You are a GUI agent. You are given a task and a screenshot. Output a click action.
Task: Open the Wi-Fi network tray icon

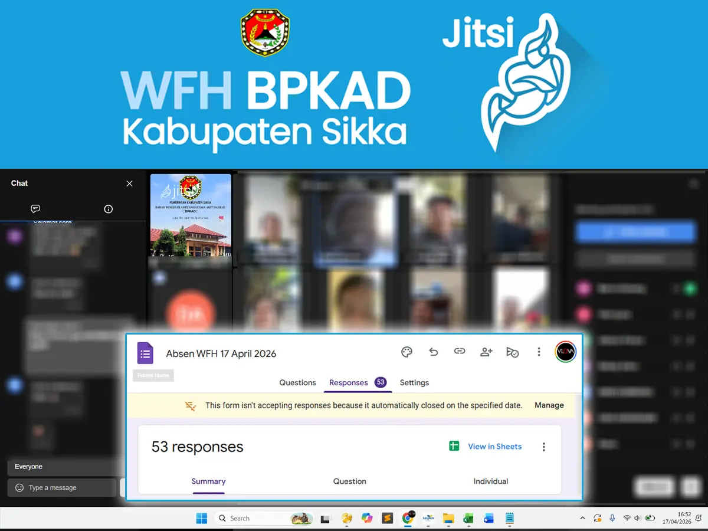627,518
